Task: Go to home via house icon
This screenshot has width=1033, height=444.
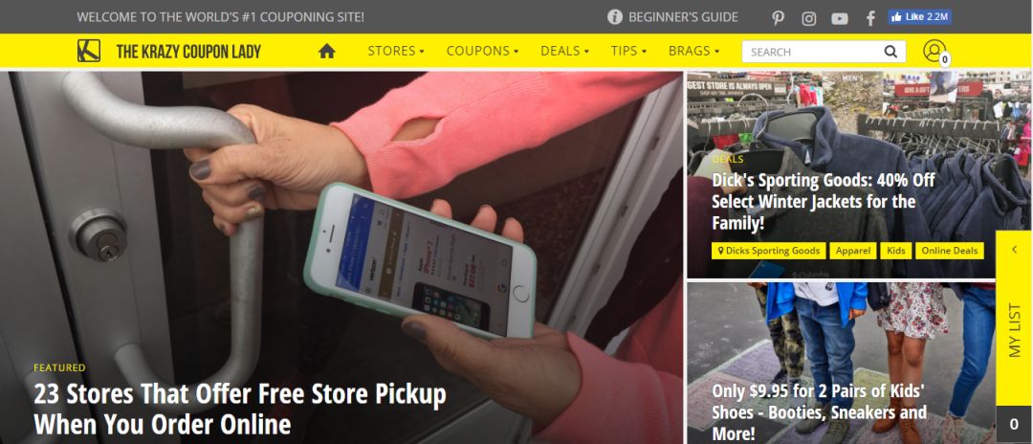Action: coord(327,51)
